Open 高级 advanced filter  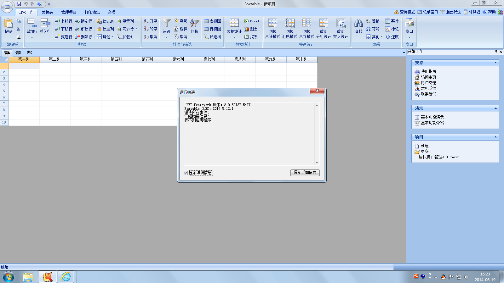click(181, 21)
